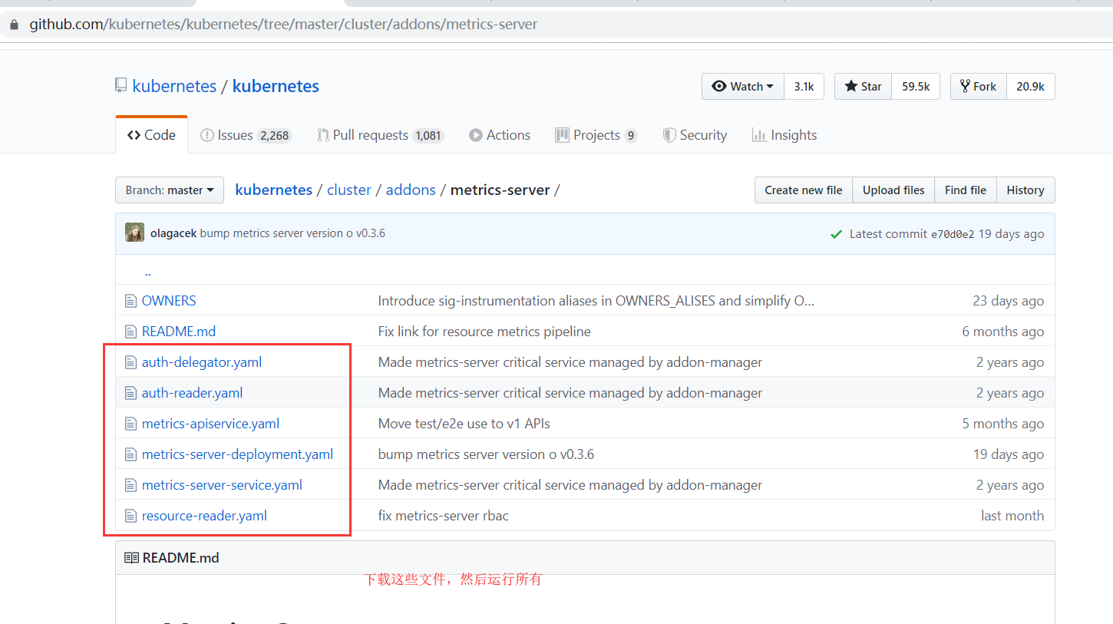Click latest commit hash e70d0e2
The width and height of the screenshot is (1113, 624).
tap(953, 234)
